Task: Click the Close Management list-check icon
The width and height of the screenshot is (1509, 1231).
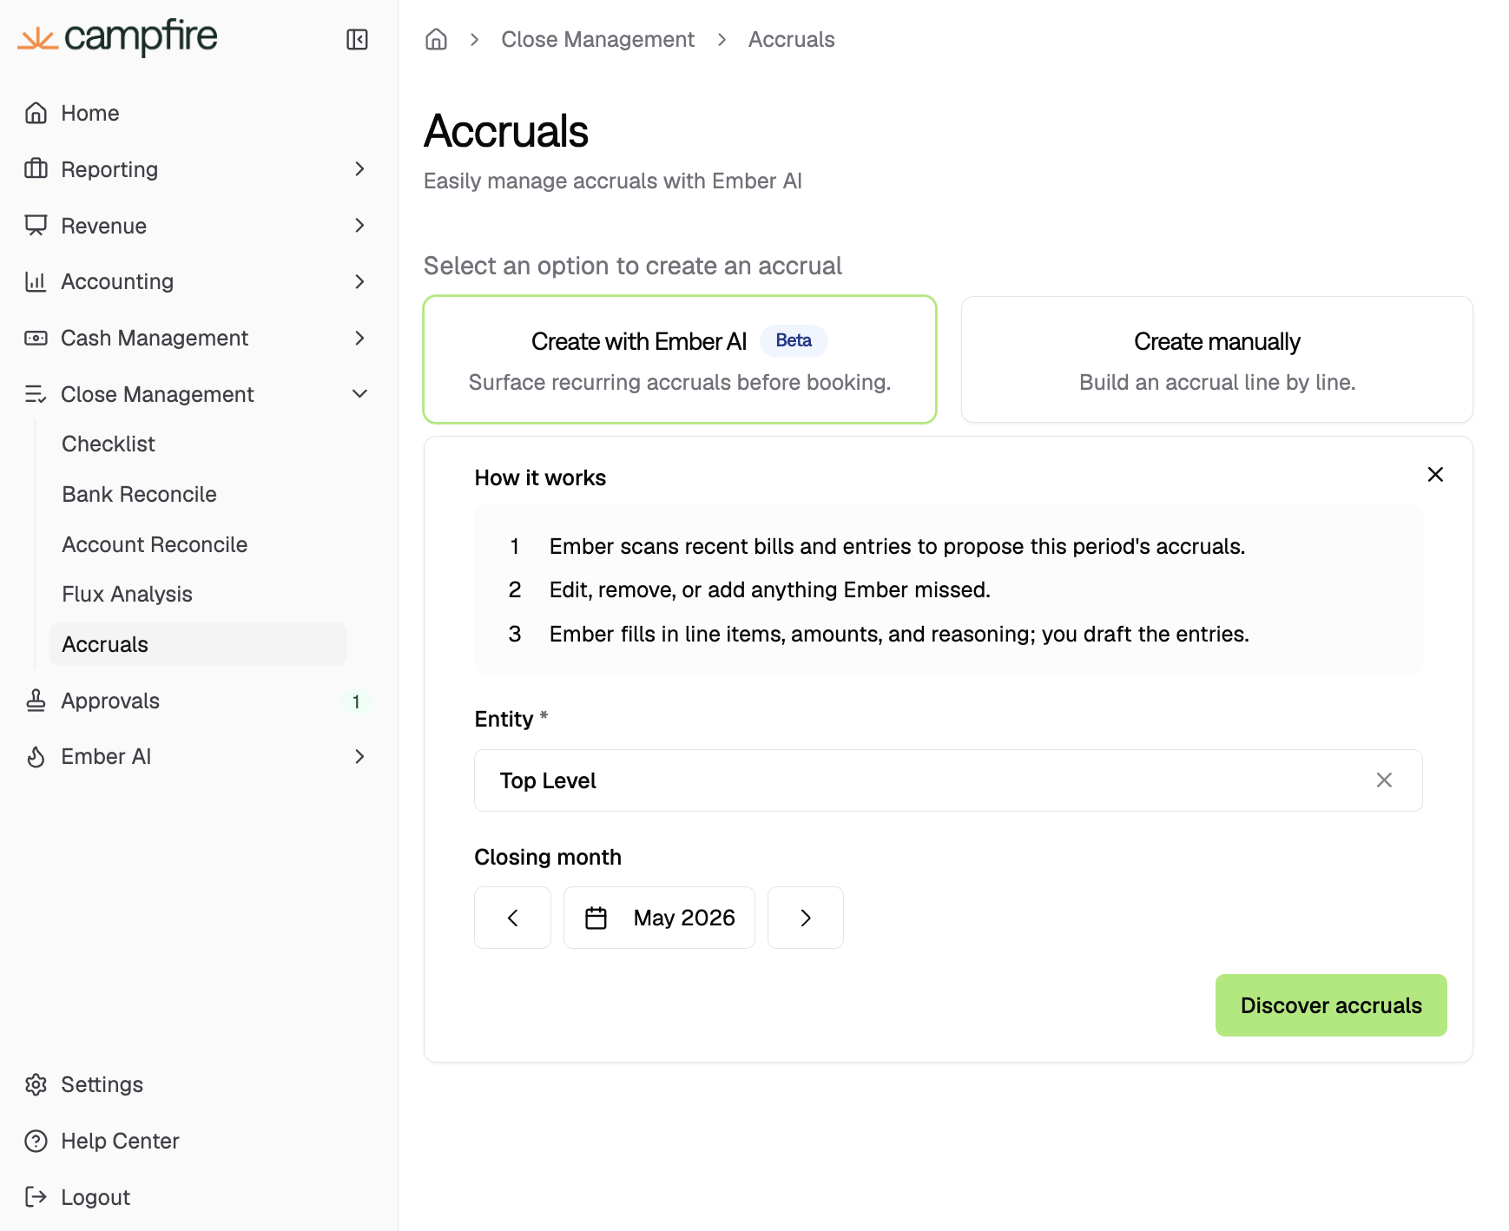Action: click(36, 394)
